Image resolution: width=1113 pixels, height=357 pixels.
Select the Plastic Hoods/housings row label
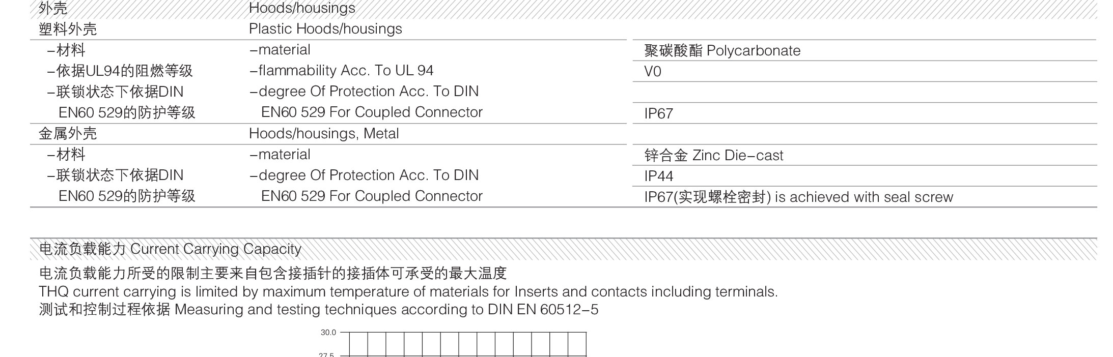click(x=325, y=29)
